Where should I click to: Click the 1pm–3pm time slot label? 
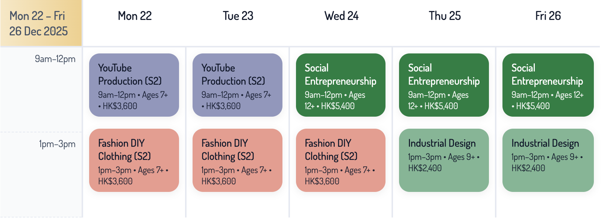pyautogui.click(x=57, y=144)
